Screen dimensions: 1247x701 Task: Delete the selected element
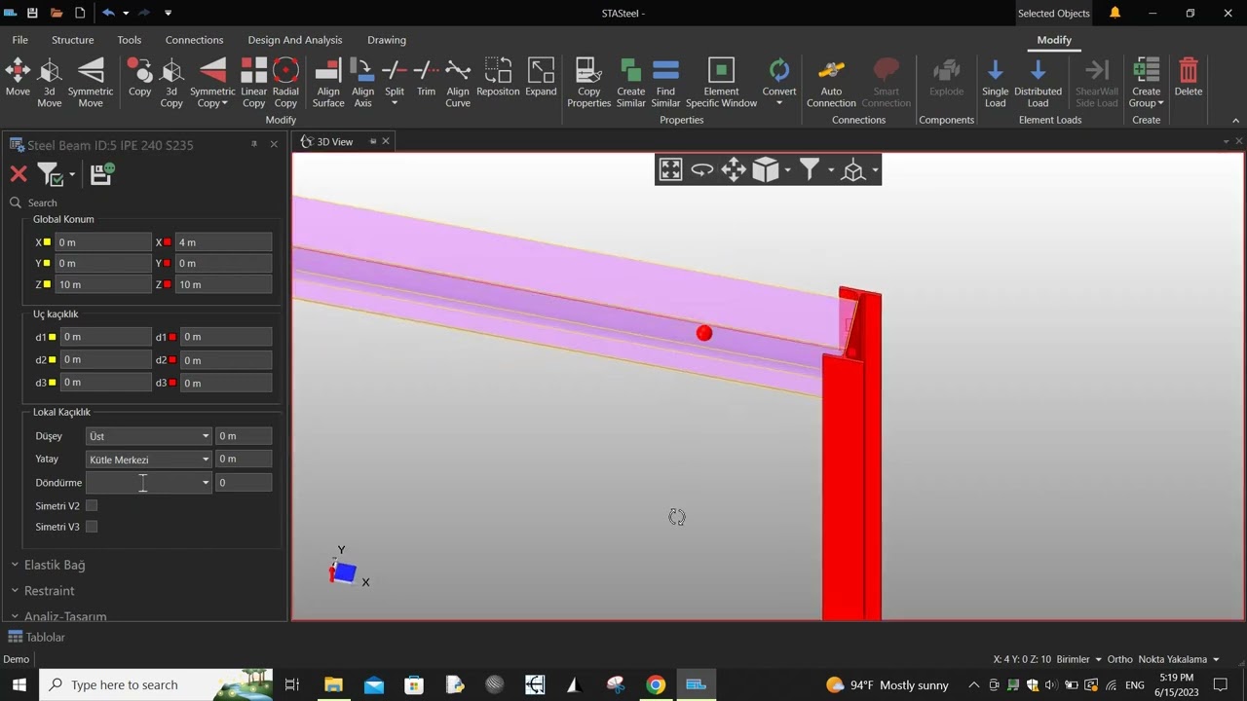[1188, 78]
